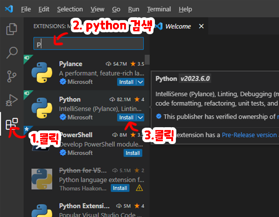This screenshot has width=279, height=217.
Task: Click the Python extension logo icon
Action: pyautogui.click(x=42, y=108)
